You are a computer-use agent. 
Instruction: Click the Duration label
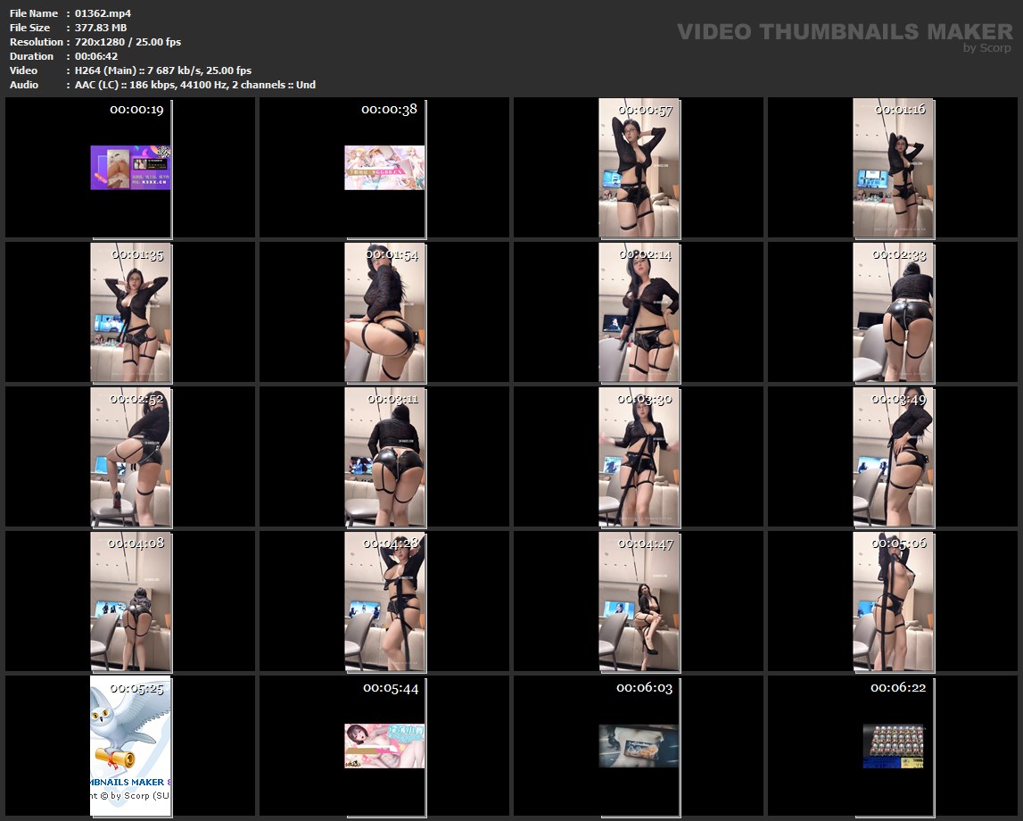(31, 56)
